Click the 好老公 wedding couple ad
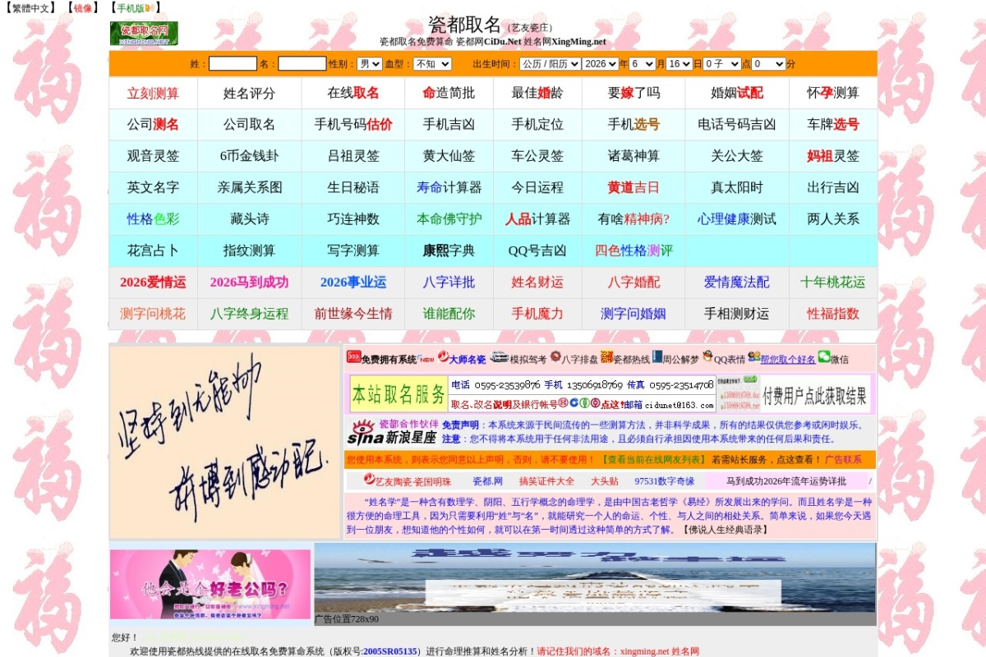 (x=210, y=584)
